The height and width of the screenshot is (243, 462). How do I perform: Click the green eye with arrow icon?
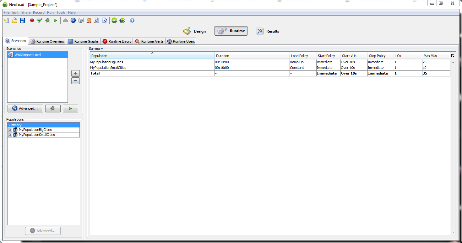tap(122, 20)
